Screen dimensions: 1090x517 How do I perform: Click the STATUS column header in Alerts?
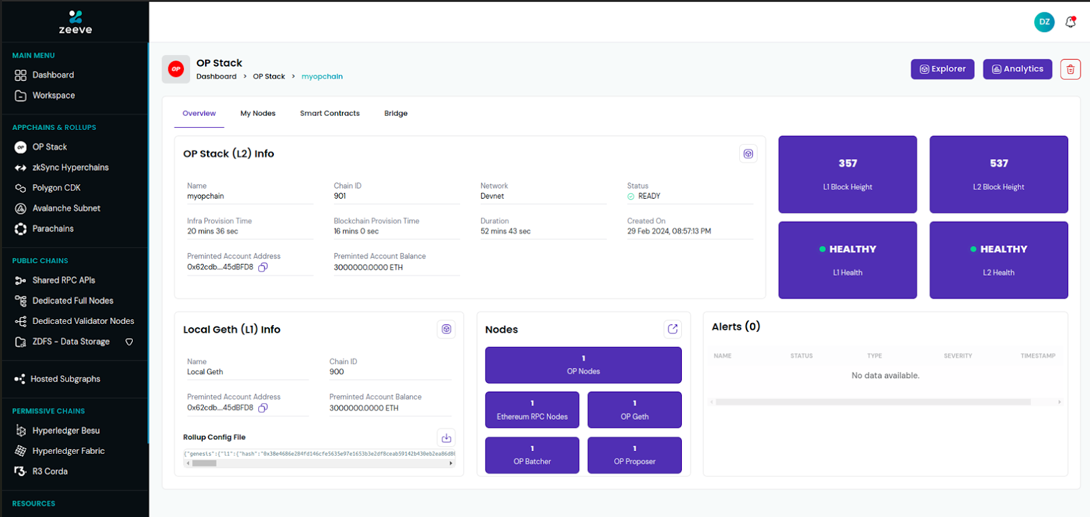(x=801, y=356)
